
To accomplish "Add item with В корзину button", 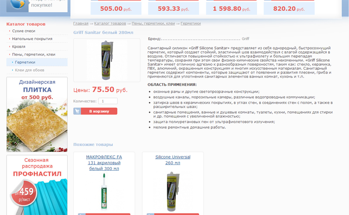I will pyautogui.click(x=95, y=111).
